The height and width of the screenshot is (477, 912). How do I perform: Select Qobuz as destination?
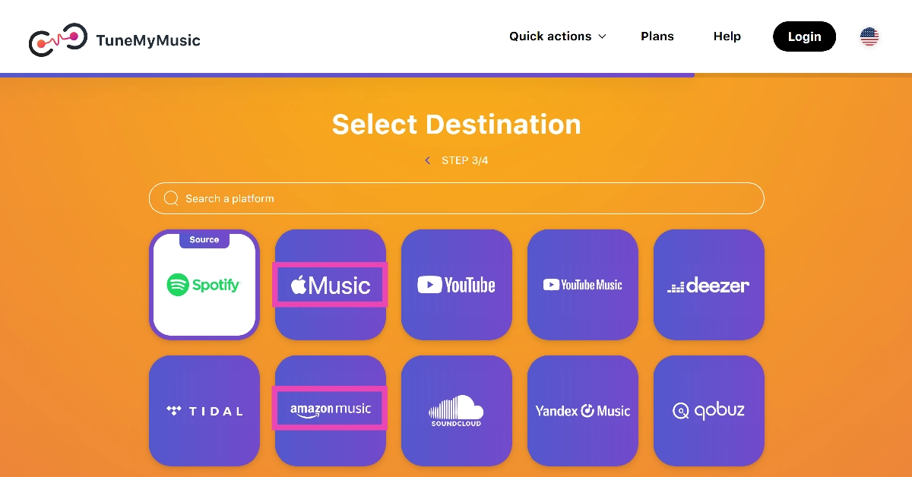coord(709,411)
